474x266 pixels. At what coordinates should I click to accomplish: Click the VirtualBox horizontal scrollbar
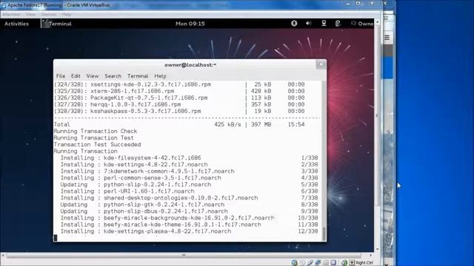click(x=184, y=256)
